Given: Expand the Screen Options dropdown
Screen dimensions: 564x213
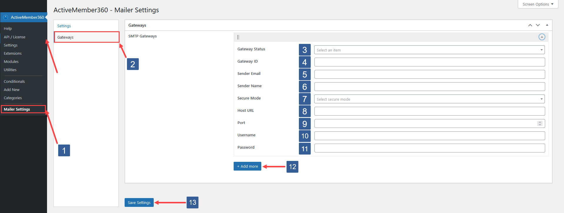Looking at the screenshot, I should [538, 4].
